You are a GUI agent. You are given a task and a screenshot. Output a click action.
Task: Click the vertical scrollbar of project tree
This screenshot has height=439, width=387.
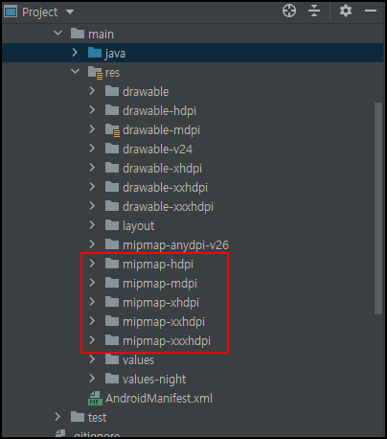pos(378,209)
